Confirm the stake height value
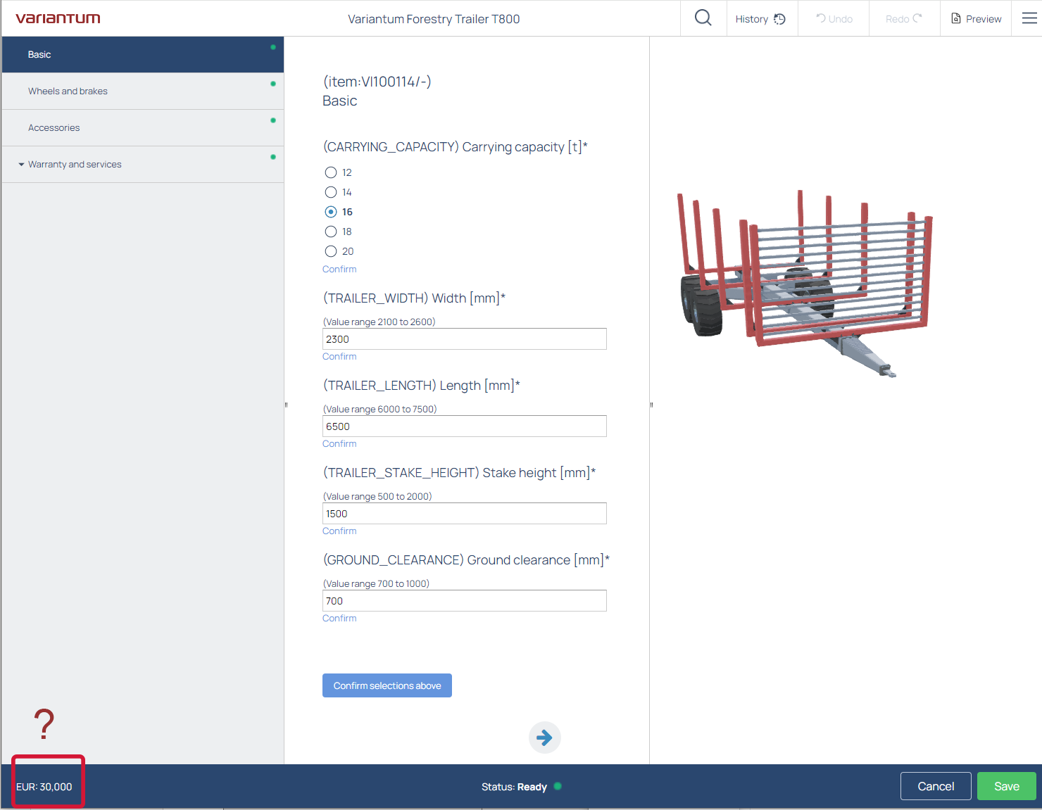This screenshot has width=1042, height=810. pyautogui.click(x=339, y=531)
